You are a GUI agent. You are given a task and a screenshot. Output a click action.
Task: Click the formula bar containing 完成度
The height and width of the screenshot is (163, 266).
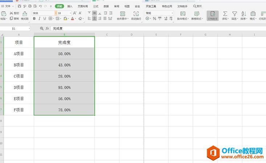pos(158,29)
